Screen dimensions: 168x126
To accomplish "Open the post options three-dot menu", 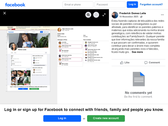I will click(x=162, y=15).
